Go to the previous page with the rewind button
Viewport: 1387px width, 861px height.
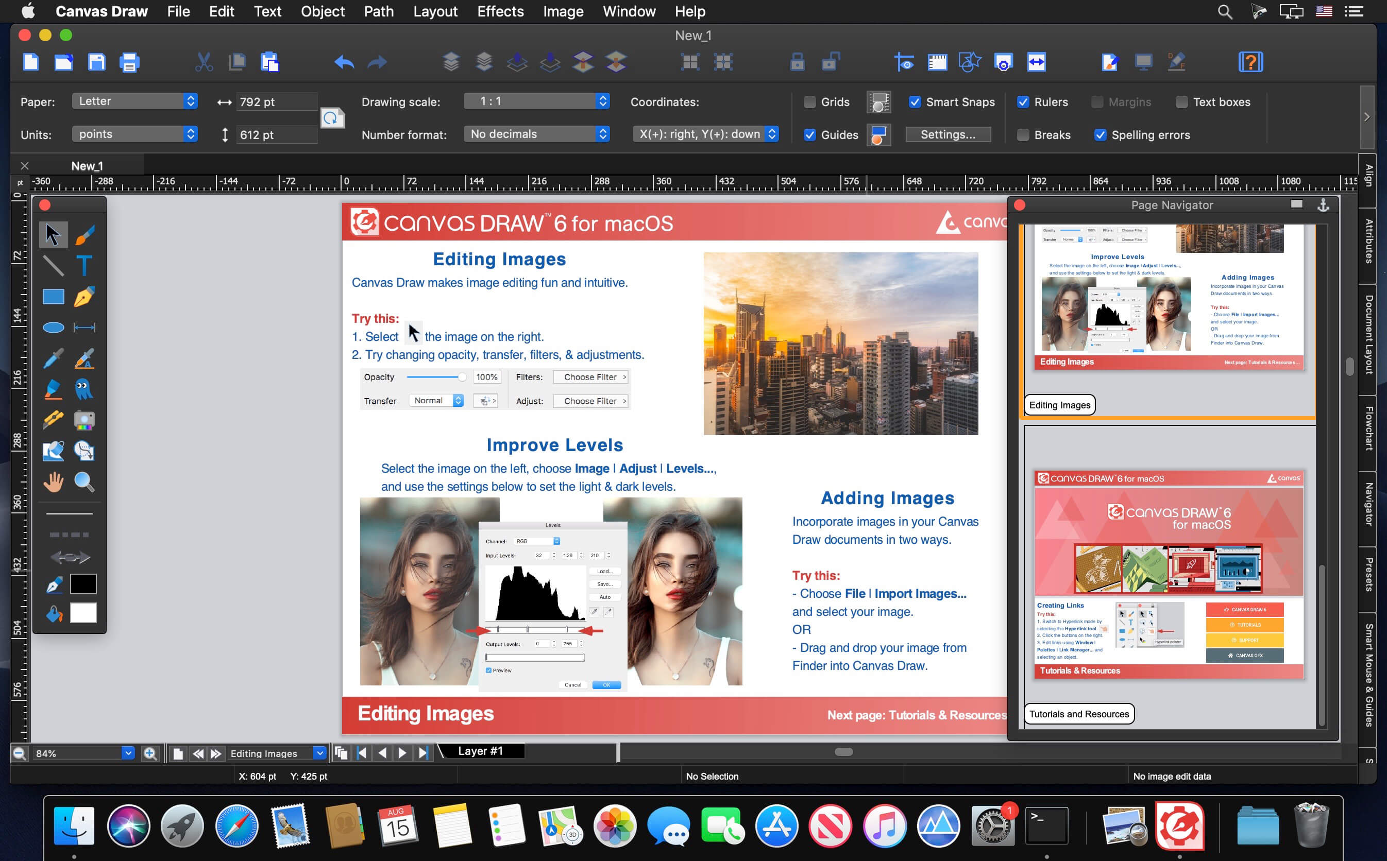tap(198, 753)
